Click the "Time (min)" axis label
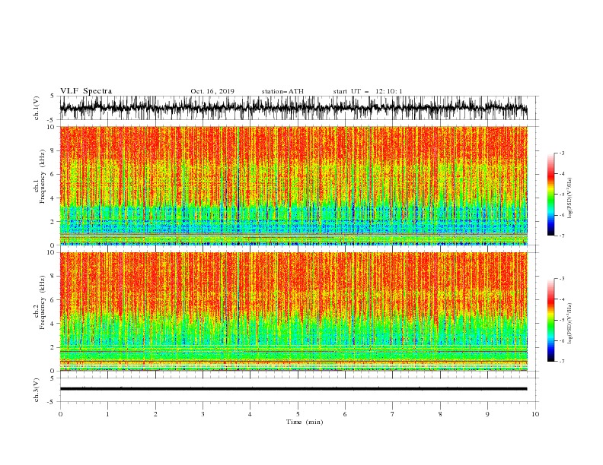The height and width of the screenshot is (465, 603). (305, 422)
